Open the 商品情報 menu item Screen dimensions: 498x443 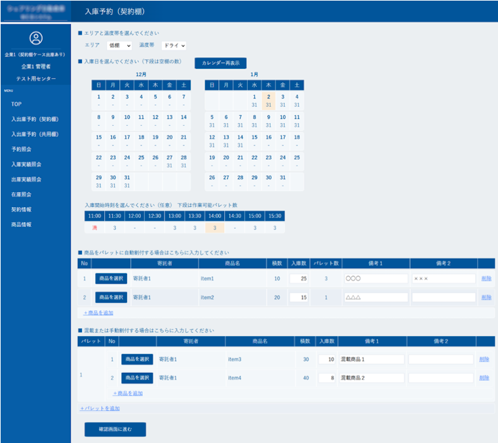pos(22,225)
